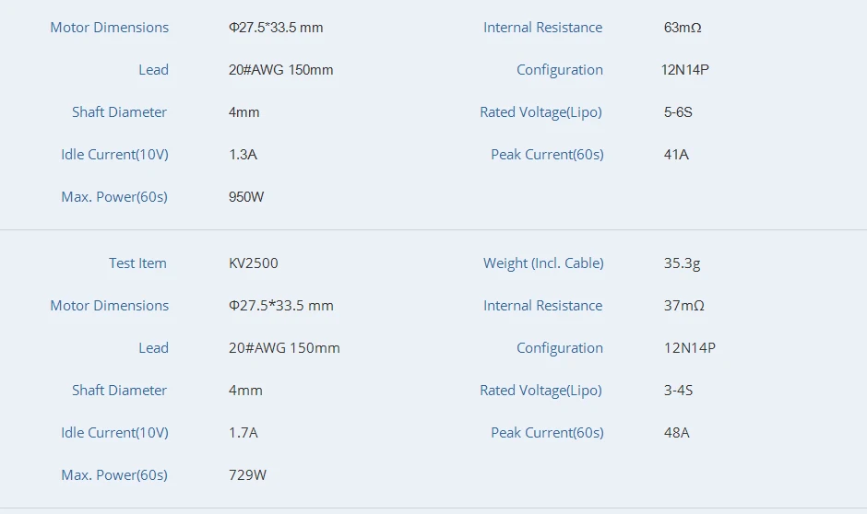Select the 63mΩ internal resistance value
Screen dimensions: 867x514
click(683, 27)
